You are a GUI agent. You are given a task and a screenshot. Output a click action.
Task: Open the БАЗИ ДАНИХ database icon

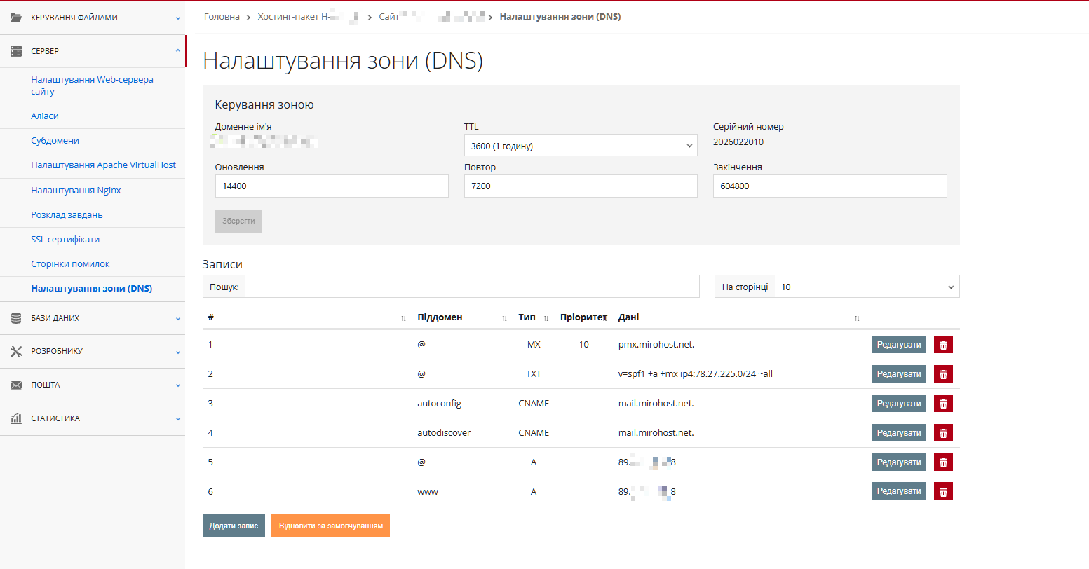pyautogui.click(x=15, y=317)
